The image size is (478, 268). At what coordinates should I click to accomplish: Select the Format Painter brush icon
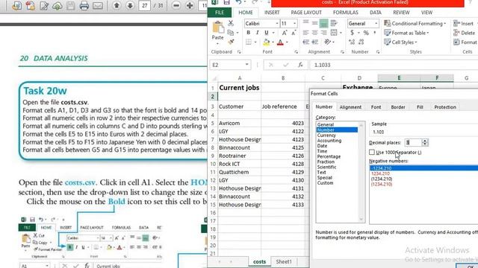click(231, 42)
